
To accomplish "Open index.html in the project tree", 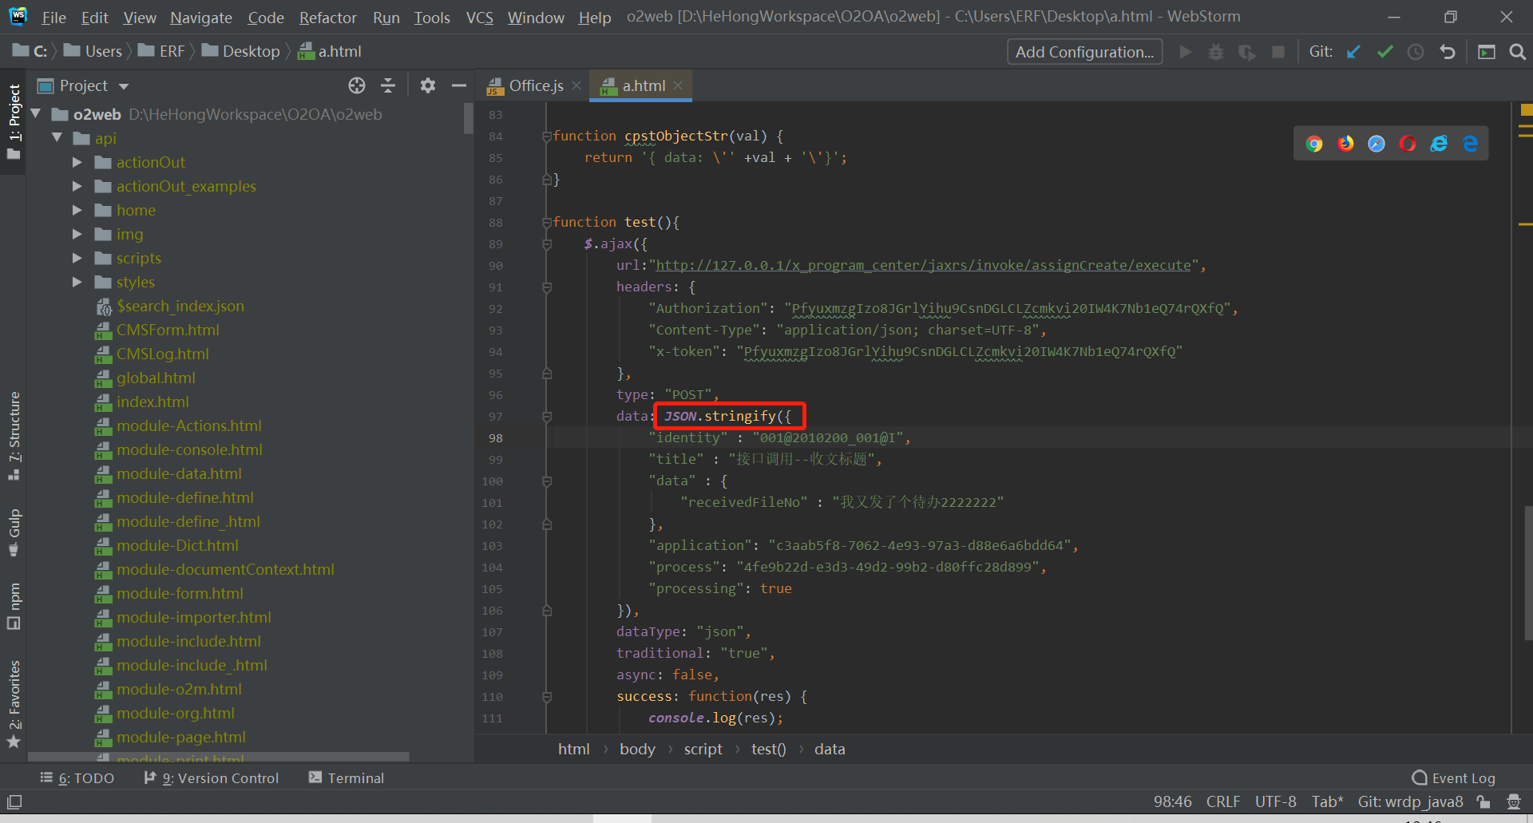I will [153, 402].
